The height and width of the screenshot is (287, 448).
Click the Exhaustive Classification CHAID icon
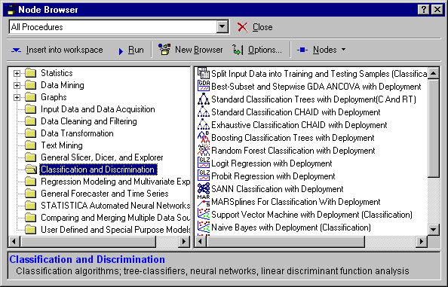coord(204,125)
